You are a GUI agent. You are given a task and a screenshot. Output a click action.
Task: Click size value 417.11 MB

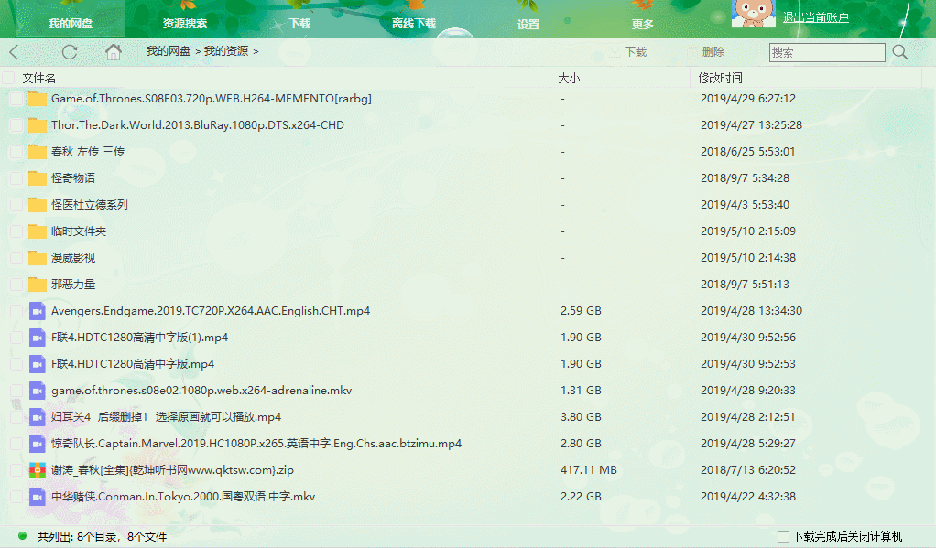coord(589,470)
